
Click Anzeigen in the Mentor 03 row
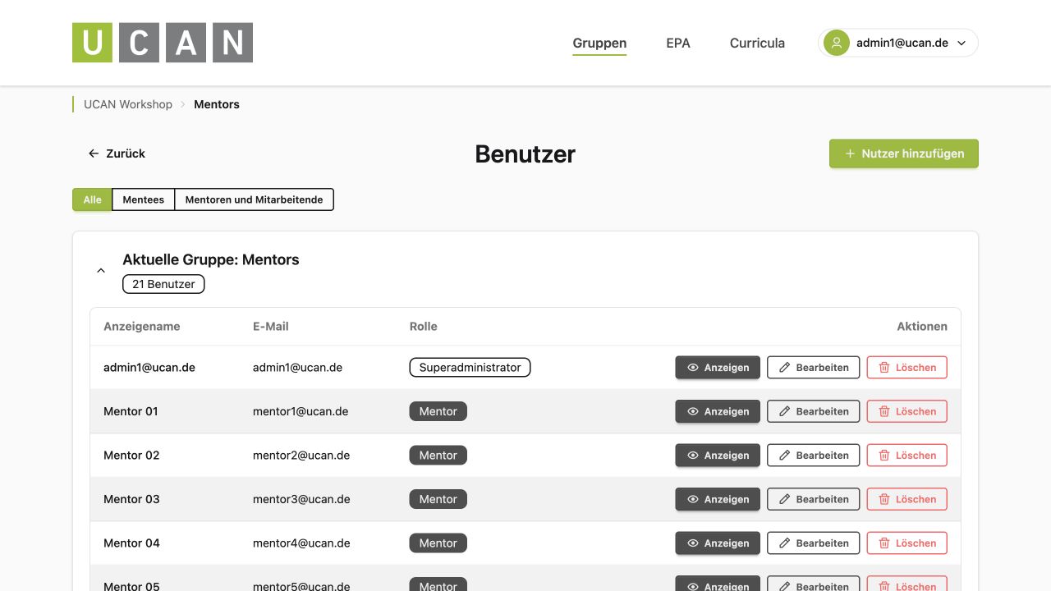(x=718, y=499)
